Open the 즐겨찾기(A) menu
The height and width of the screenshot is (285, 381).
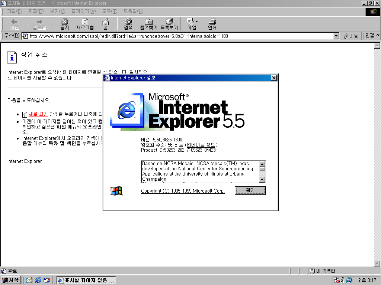coord(84,12)
